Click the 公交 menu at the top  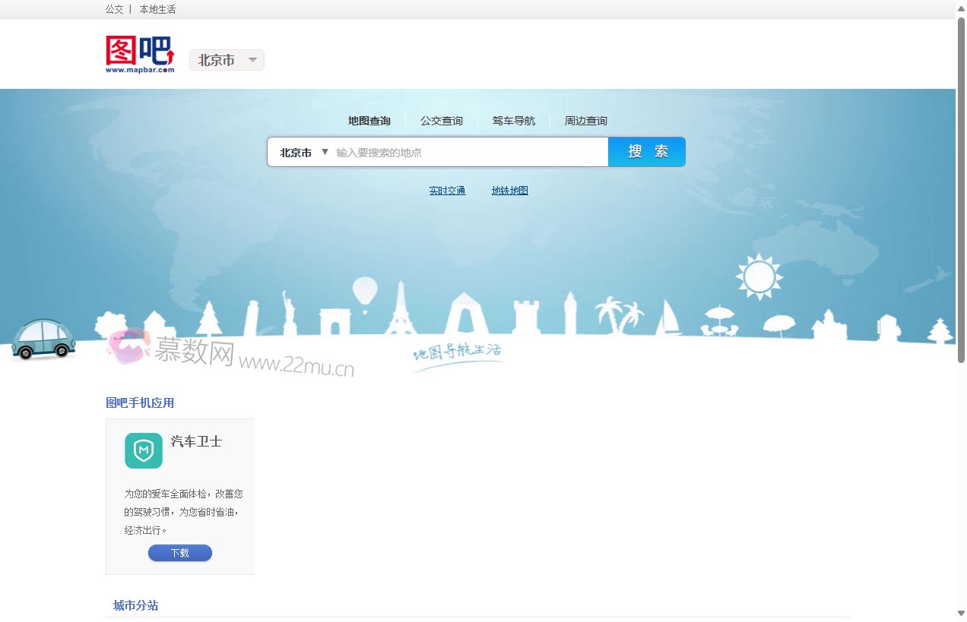point(114,9)
